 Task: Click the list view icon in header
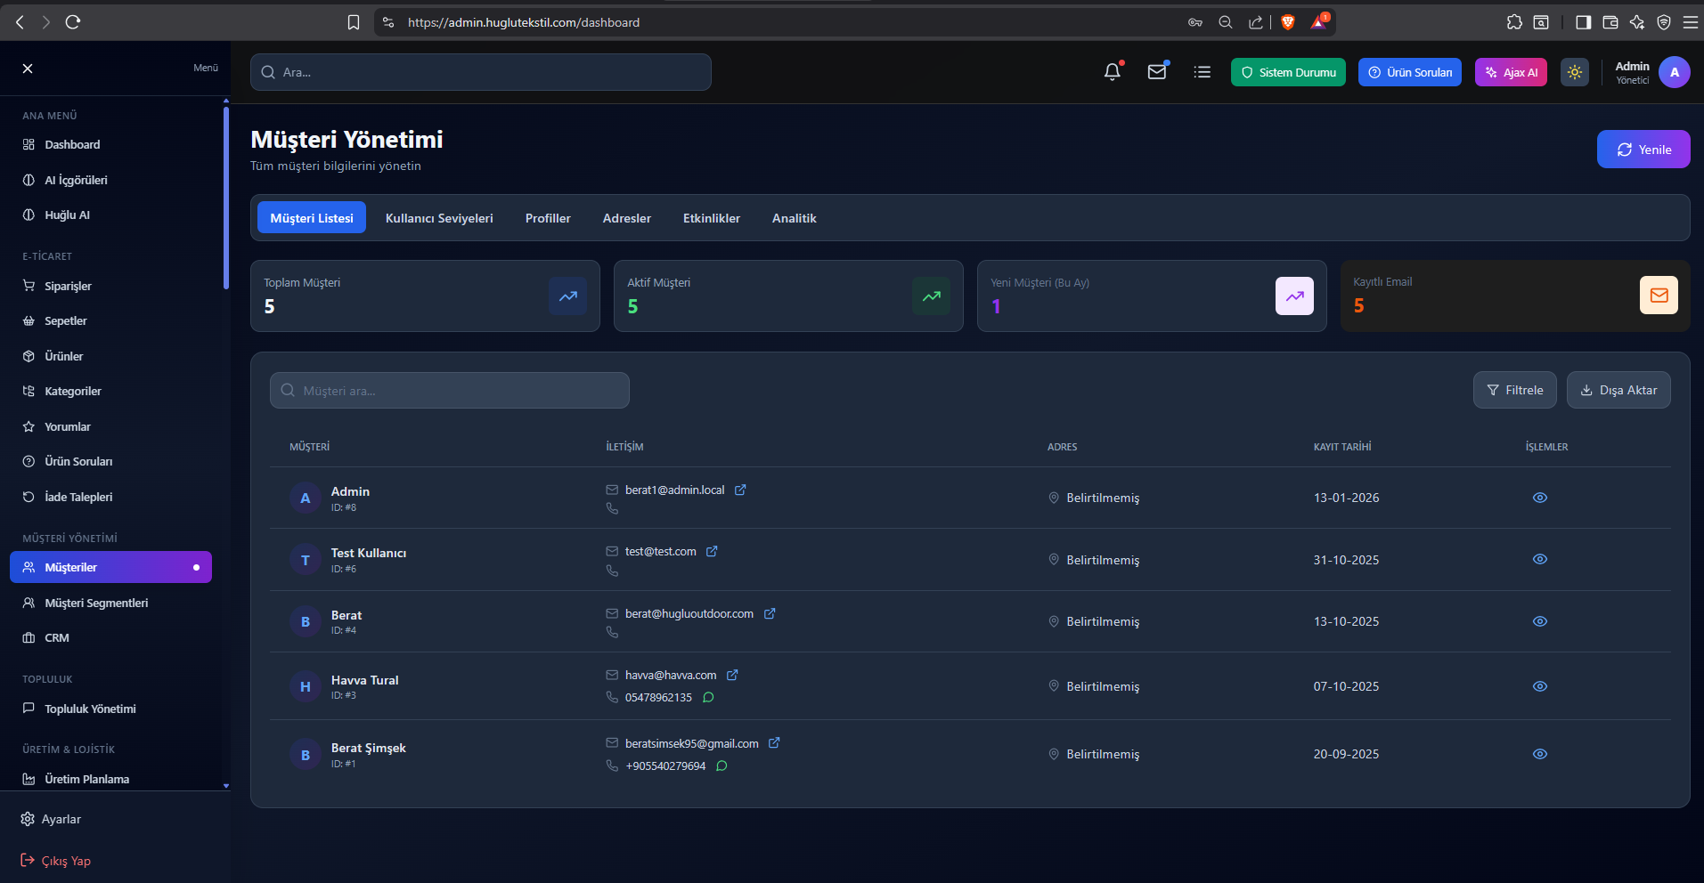click(x=1202, y=72)
